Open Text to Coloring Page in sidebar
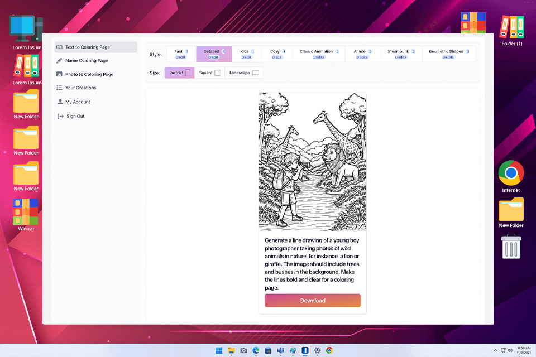536x357 pixels. (x=95, y=47)
